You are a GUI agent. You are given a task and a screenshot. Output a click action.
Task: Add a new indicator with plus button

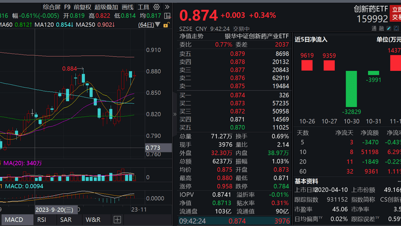(x=117, y=220)
